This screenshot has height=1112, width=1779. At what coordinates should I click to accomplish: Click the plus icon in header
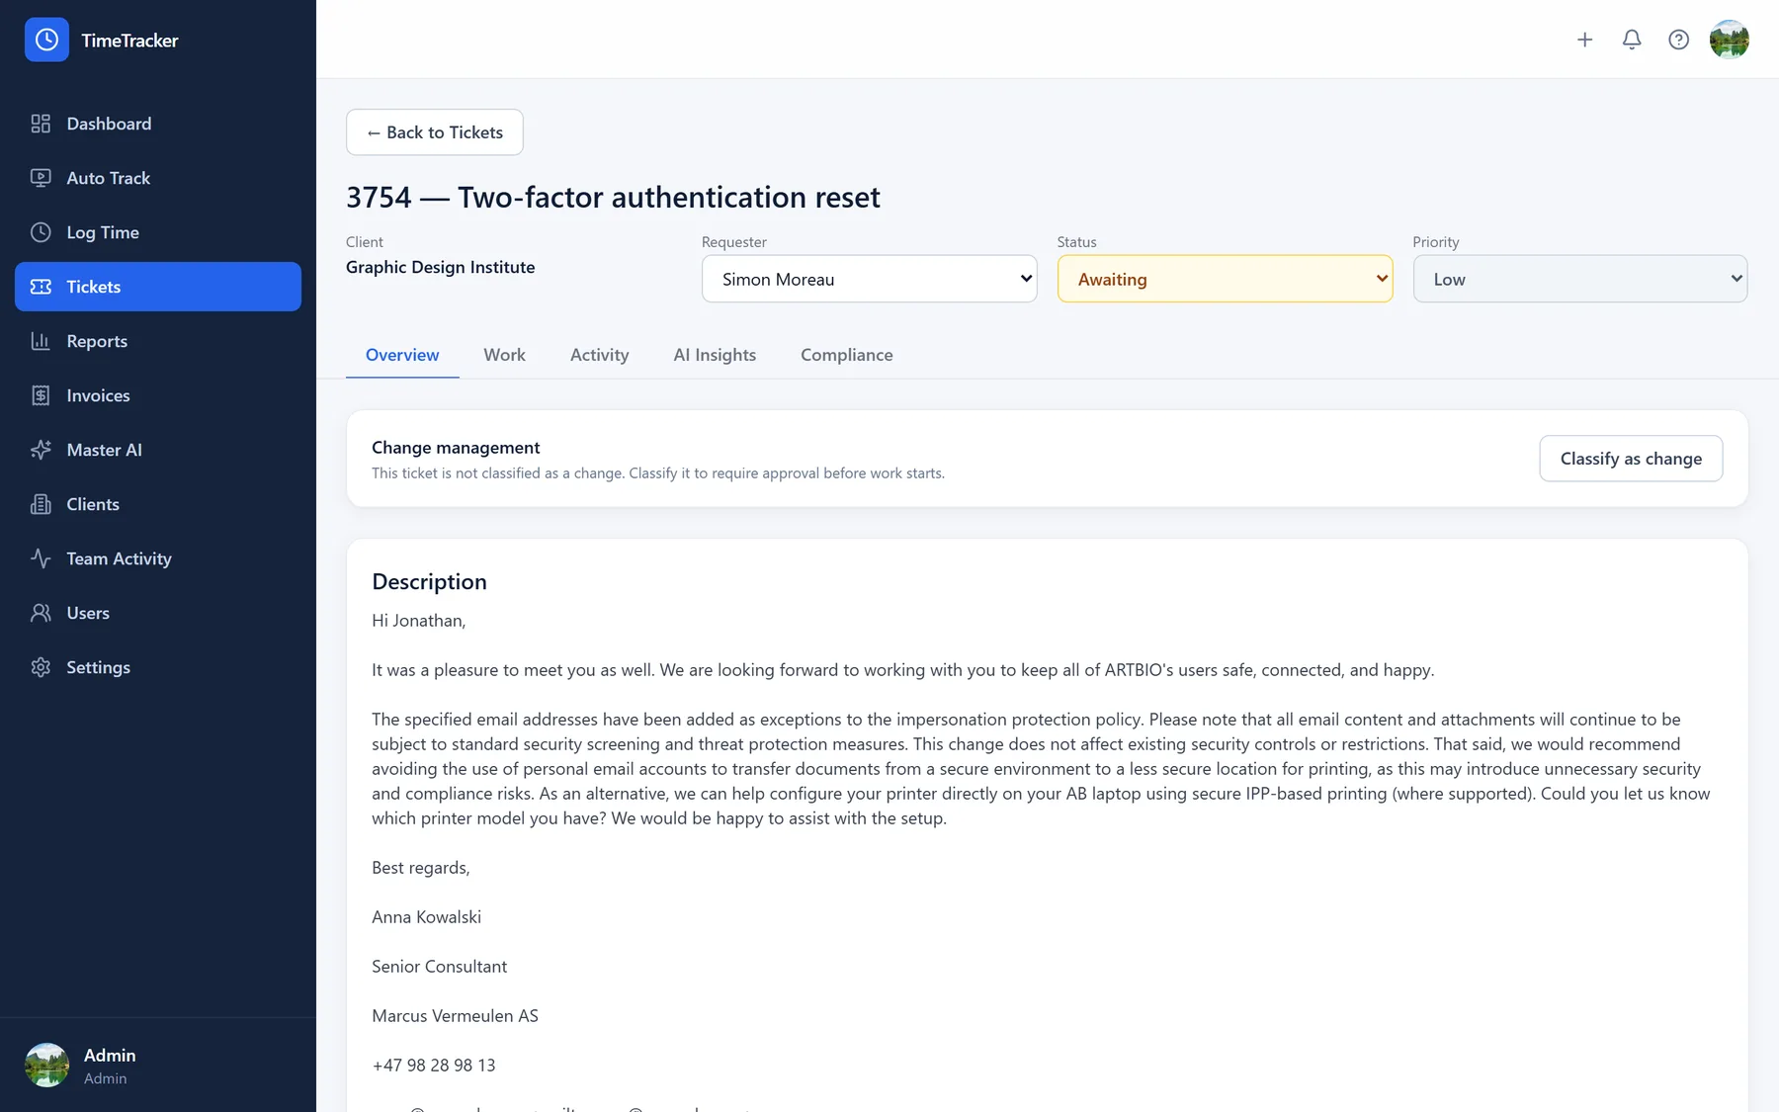[1584, 40]
